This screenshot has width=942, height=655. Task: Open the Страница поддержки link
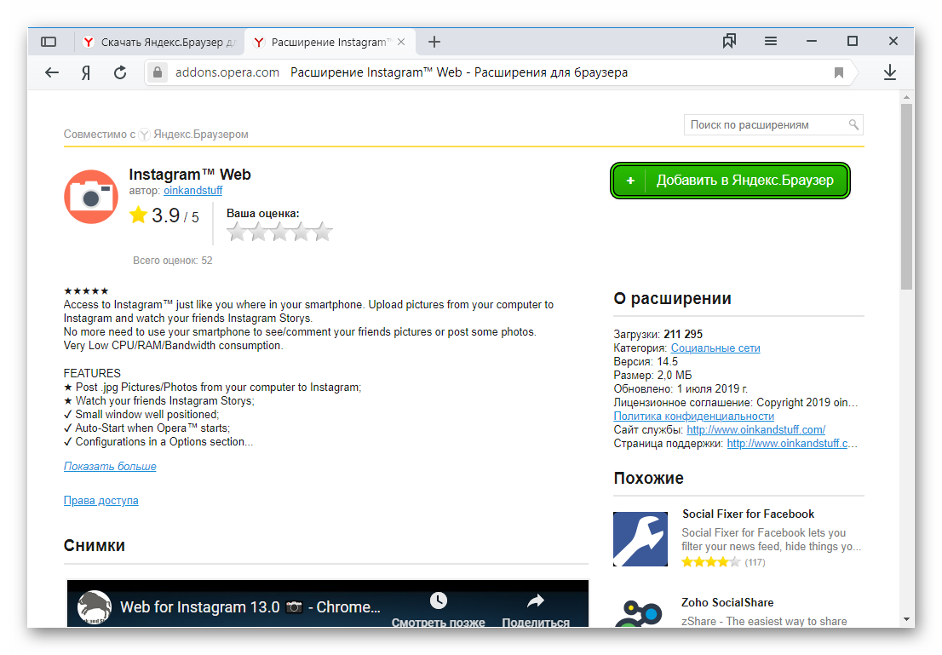click(x=792, y=444)
